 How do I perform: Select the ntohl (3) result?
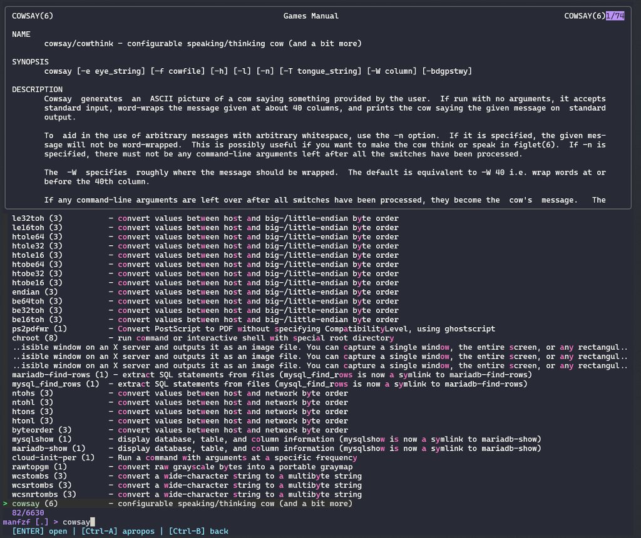[180, 402]
